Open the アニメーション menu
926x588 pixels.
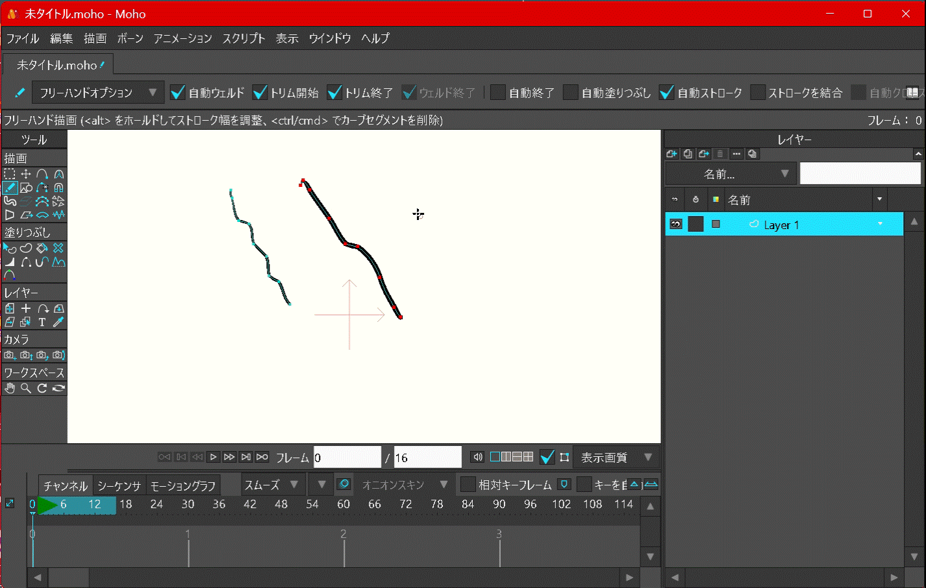(182, 38)
